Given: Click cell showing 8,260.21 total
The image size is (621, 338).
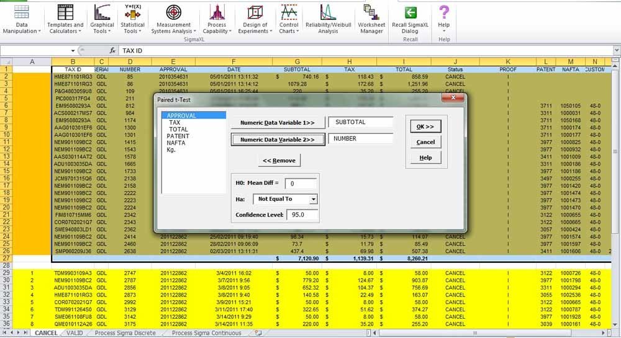Looking at the screenshot, I should point(404,259).
